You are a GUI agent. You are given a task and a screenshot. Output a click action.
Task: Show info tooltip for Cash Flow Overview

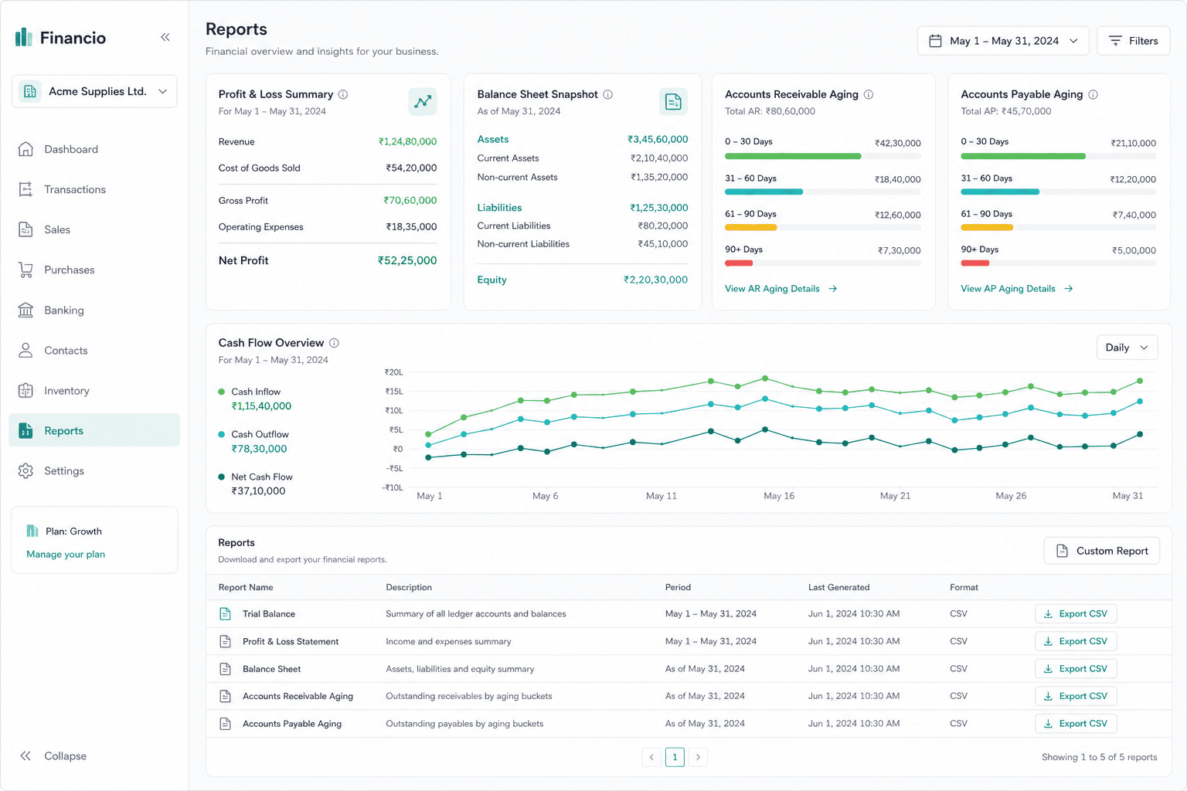(335, 343)
